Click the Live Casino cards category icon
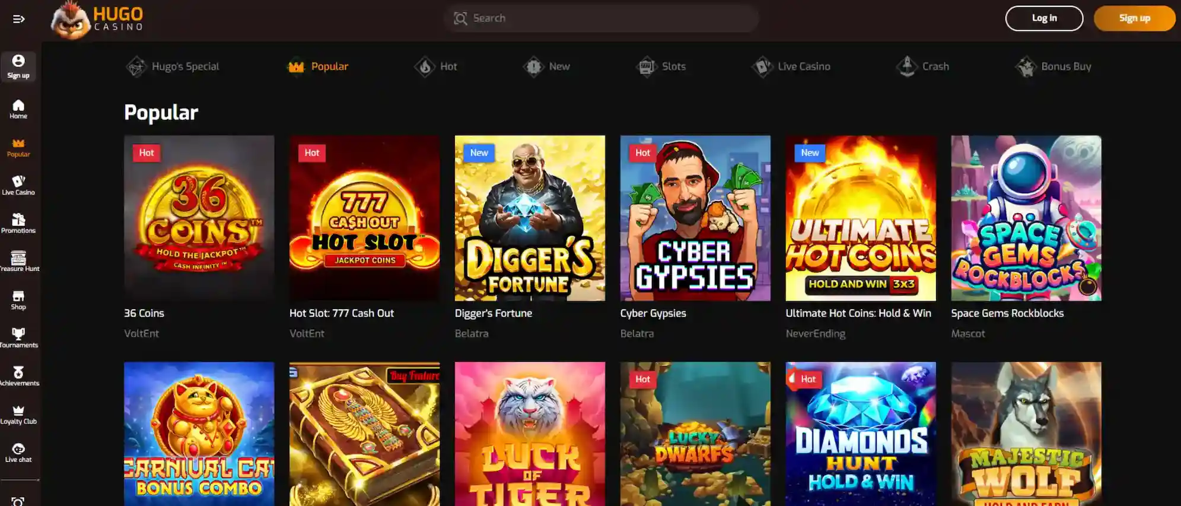Viewport: 1181px width, 506px height. (x=762, y=66)
